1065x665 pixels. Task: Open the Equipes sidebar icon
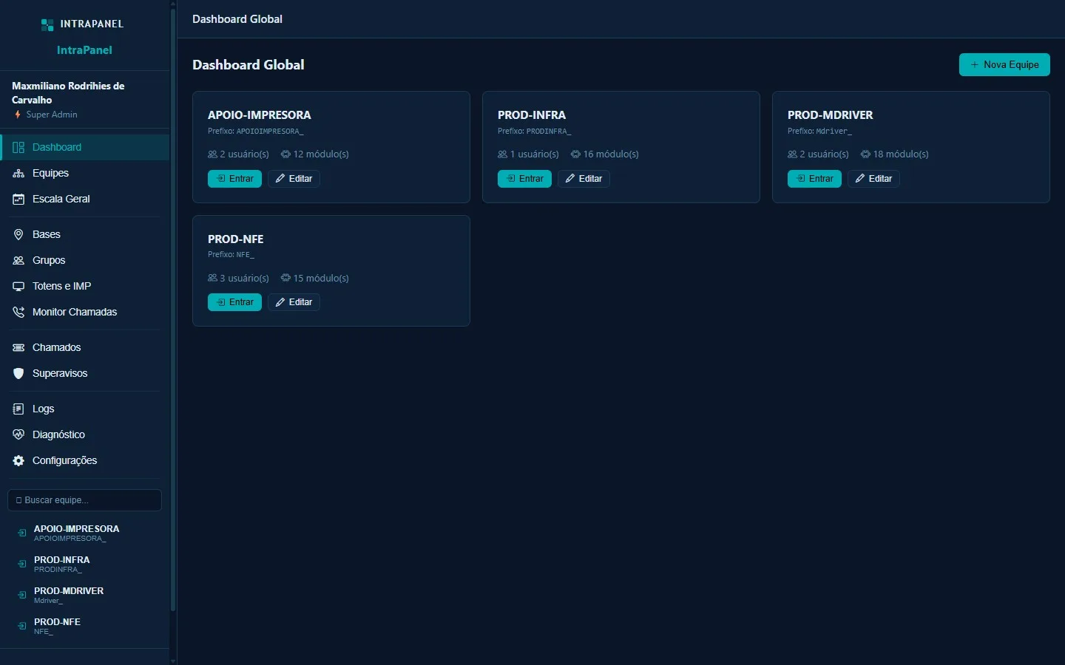pyautogui.click(x=18, y=174)
